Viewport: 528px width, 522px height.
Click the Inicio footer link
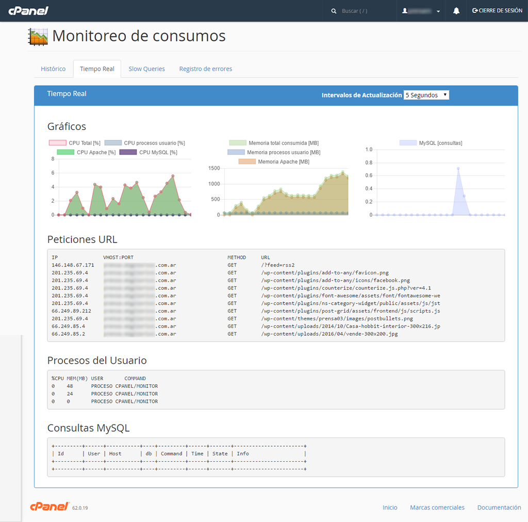pyautogui.click(x=390, y=508)
